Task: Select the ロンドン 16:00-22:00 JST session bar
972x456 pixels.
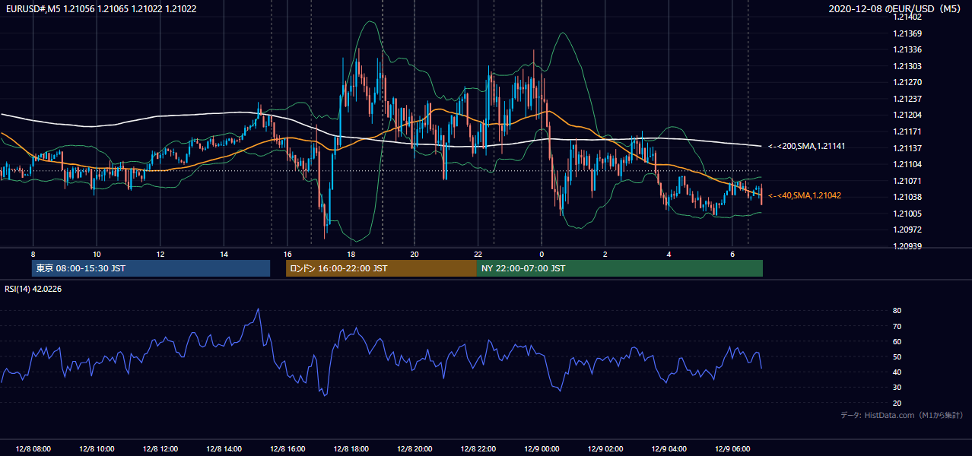Action: click(x=381, y=268)
